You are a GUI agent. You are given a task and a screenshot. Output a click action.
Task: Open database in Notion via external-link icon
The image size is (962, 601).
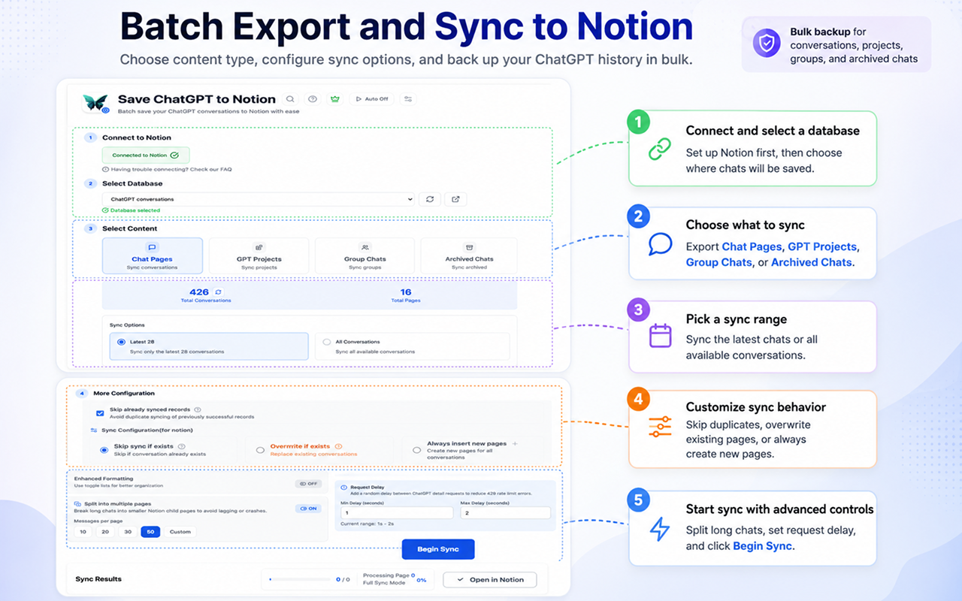tap(455, 199)
